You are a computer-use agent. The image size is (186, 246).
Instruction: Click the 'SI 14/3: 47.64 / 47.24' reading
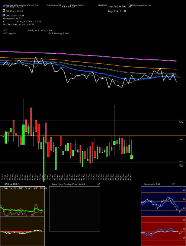click(29, 22)
